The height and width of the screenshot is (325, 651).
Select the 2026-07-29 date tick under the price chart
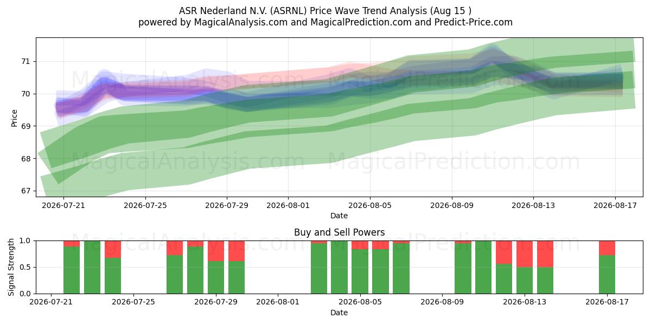(x=227, y=205)
